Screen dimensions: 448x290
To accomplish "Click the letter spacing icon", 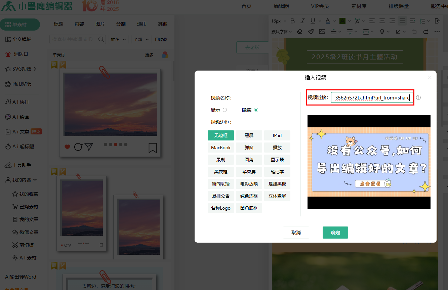I will click(357, 21).
